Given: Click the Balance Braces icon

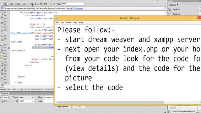Looking at the screenshot, I should (2, 40).
